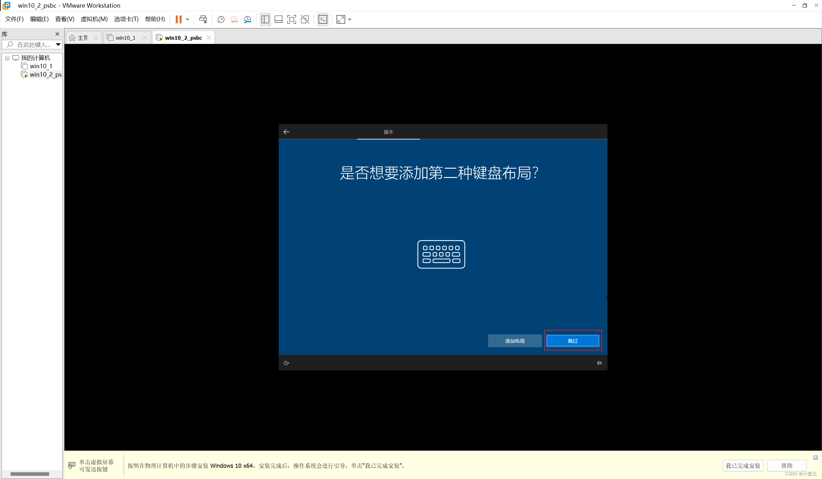The height and width of the screenshot is (479, 822).
Task: Open the 虚拟机(M) menu
Action: (94, 19)
